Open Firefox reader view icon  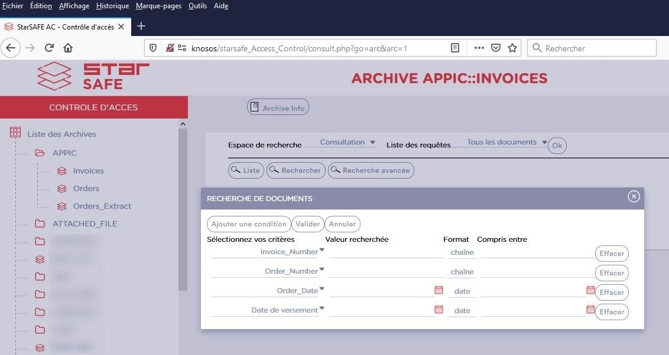click(x=454, y=48)
